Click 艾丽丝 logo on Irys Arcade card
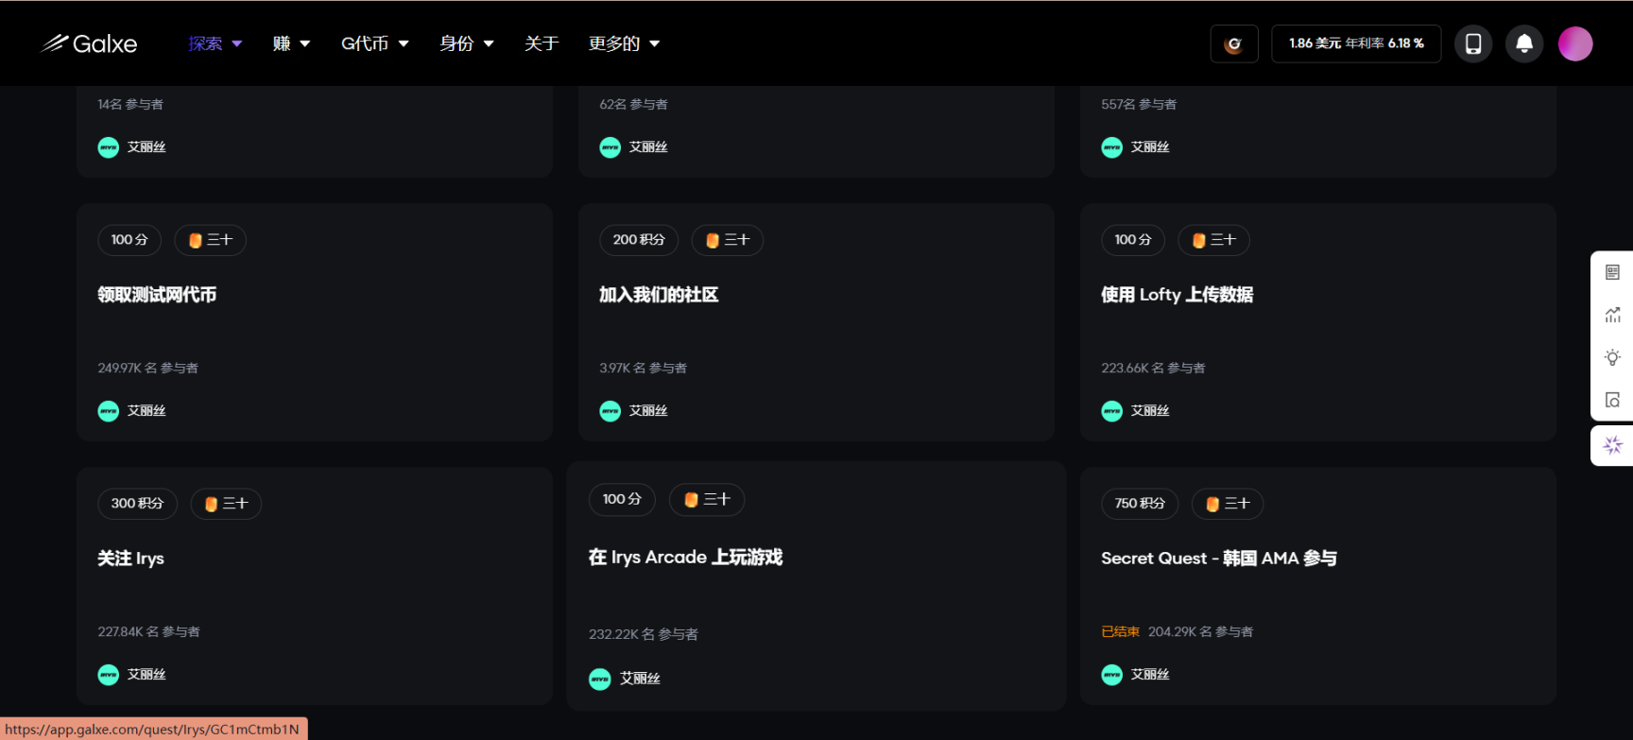The height and width of the screenshot is (740, 1633). 600,679
